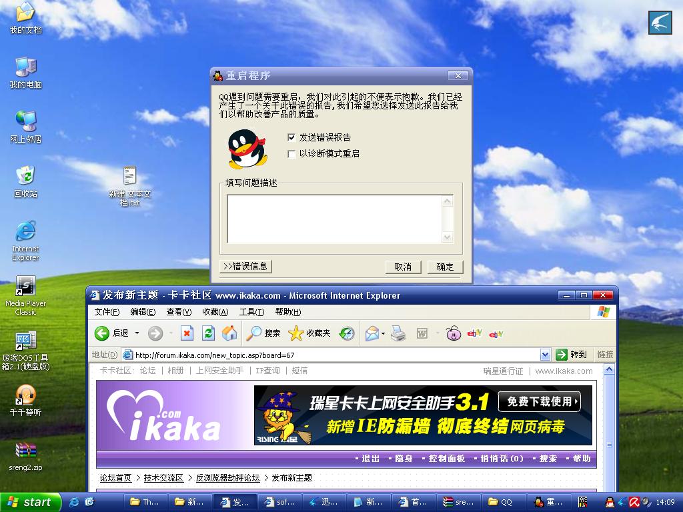Click the 搜索 search magnifier icon
The image size is (683, 512).
coord(253,333)
